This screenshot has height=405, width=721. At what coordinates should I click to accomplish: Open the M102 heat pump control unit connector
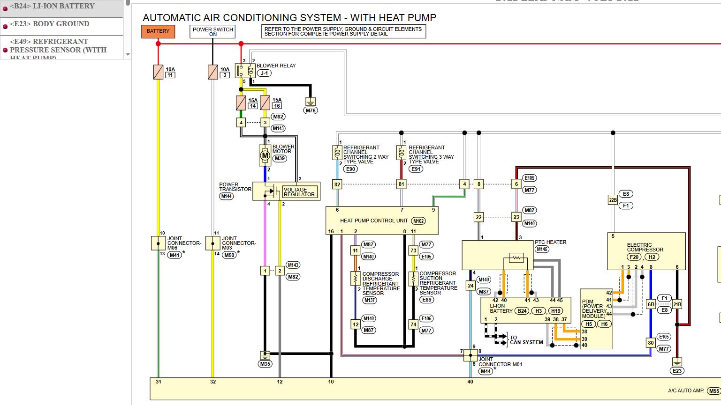[418, 221]
